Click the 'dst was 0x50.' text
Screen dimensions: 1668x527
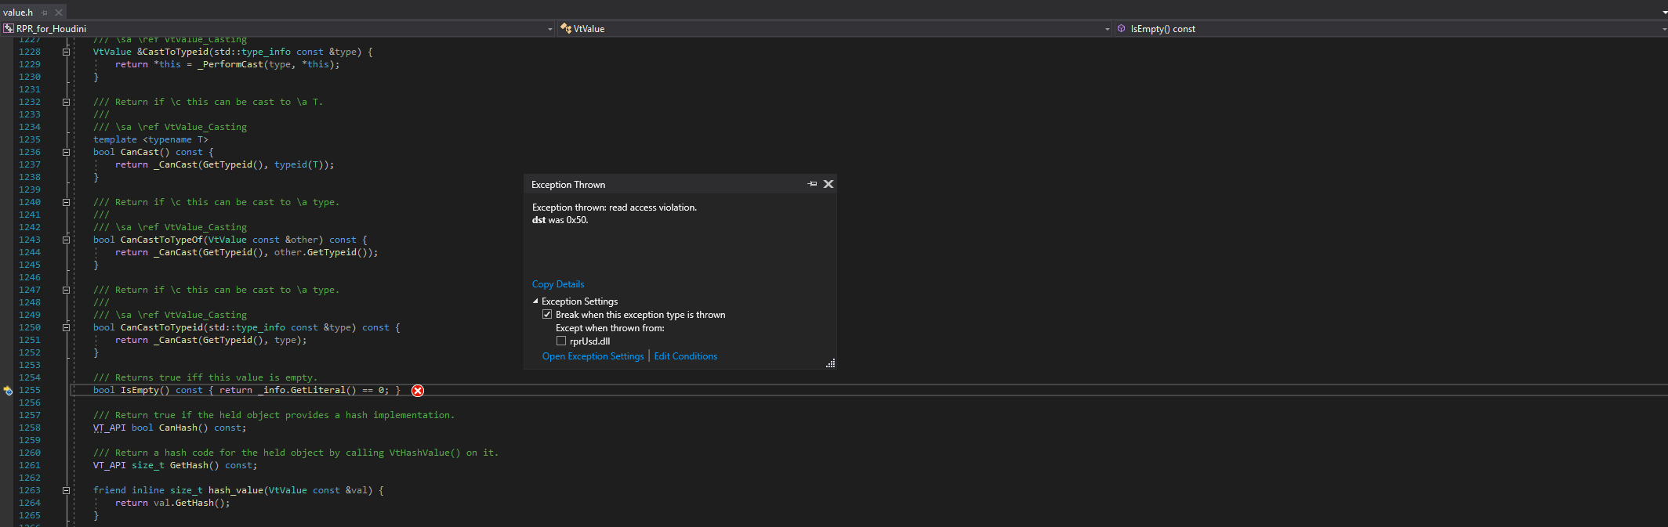pos(560,220)
